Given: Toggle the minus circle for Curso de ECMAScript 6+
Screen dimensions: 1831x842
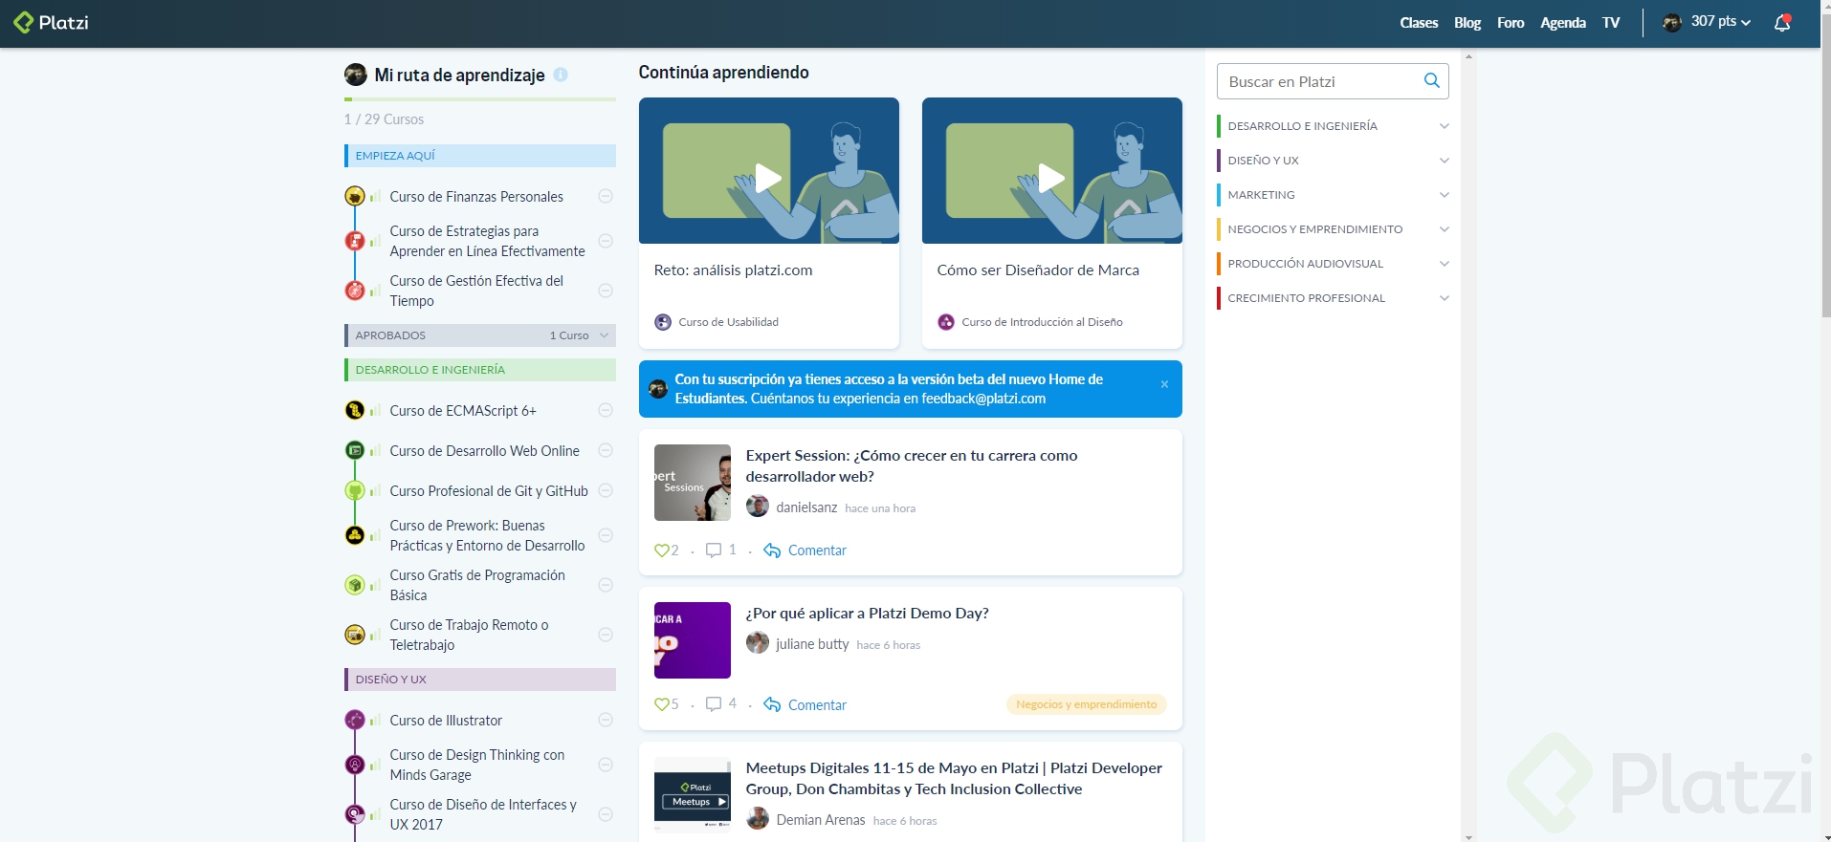Looking at the screenshot, I should (606, 410).
